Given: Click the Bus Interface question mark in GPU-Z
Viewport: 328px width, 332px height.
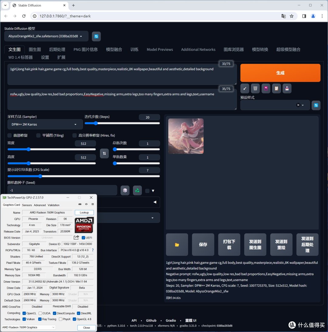Looking at the screenshot, I should click(93, 250).
